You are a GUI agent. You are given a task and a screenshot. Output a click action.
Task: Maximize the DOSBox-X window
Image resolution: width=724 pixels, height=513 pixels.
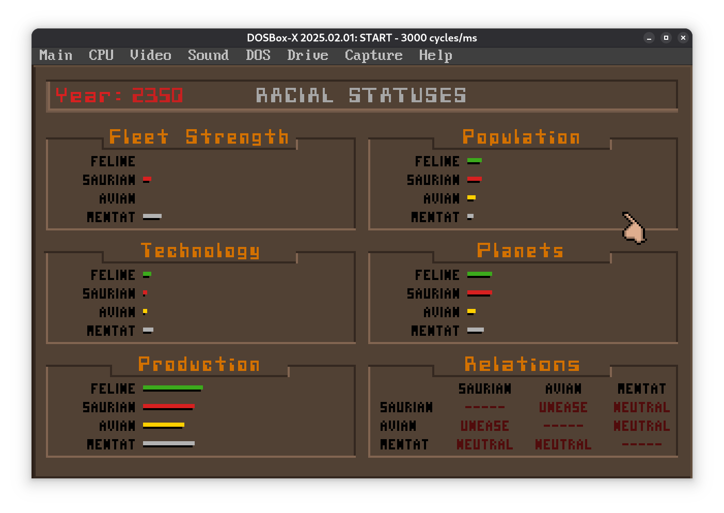[x=666, y=38]
